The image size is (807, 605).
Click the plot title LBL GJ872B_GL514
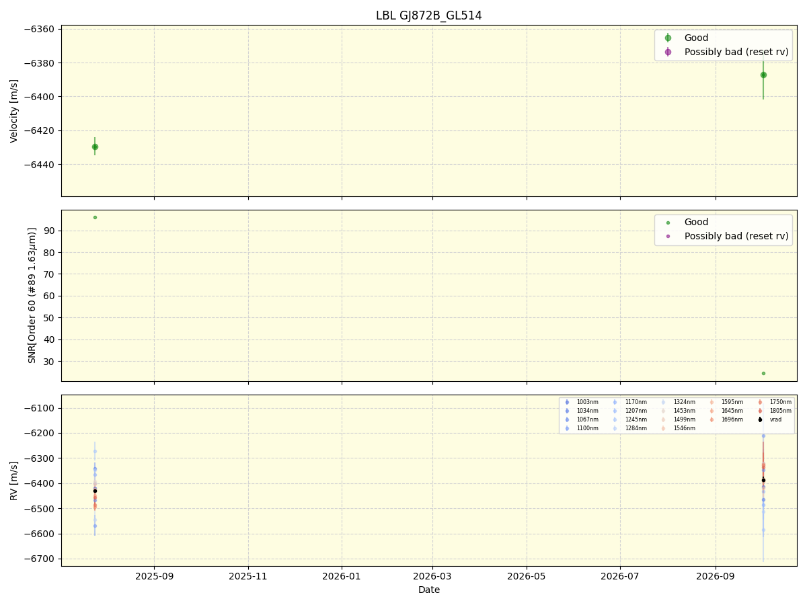pos(429,15)
